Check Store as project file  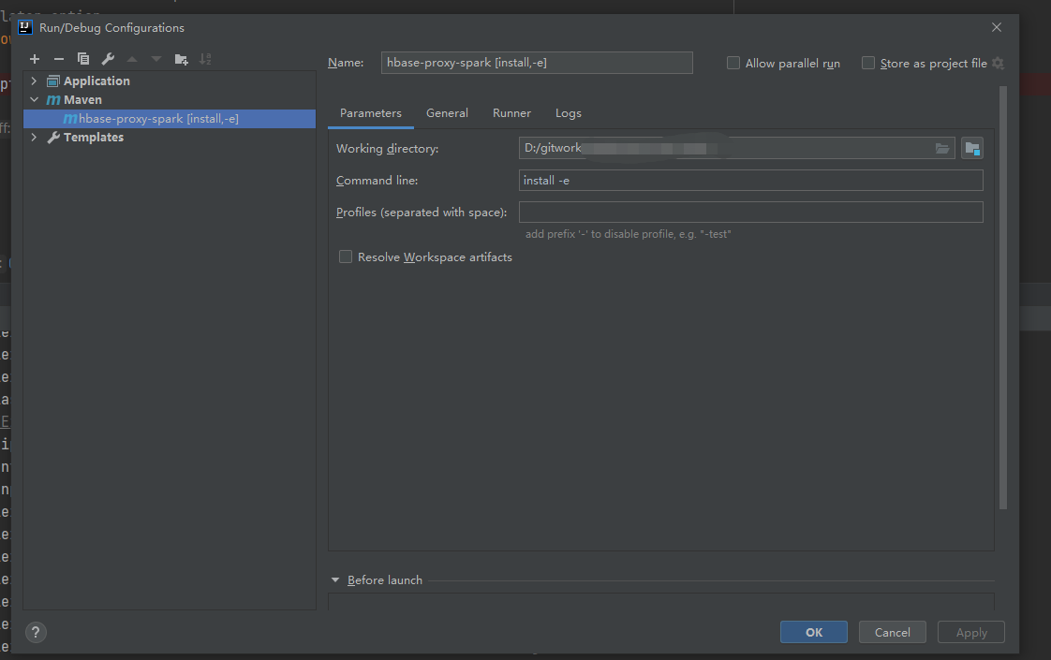click(867, 63)
